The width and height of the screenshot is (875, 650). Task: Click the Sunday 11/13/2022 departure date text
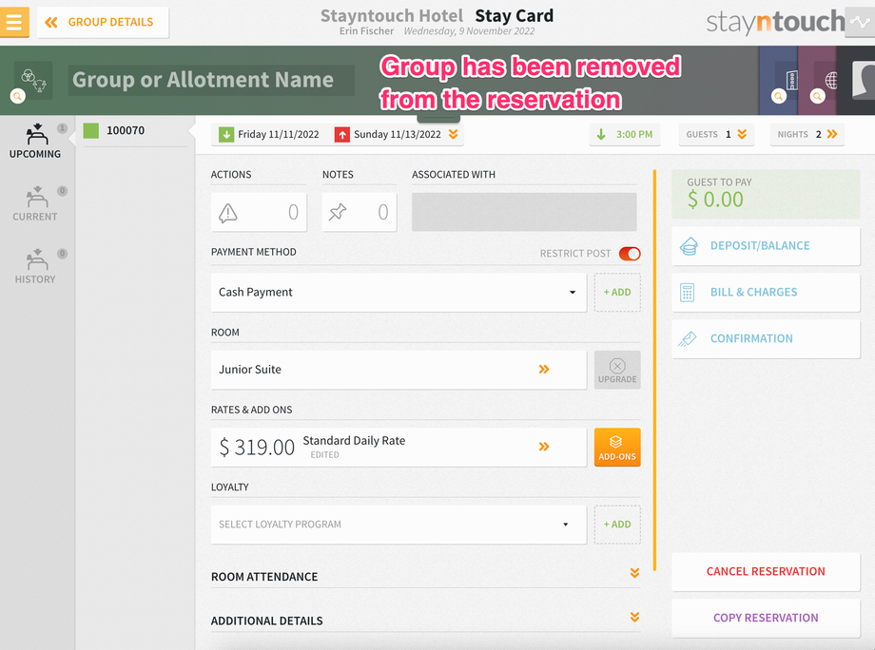[398, 134]
